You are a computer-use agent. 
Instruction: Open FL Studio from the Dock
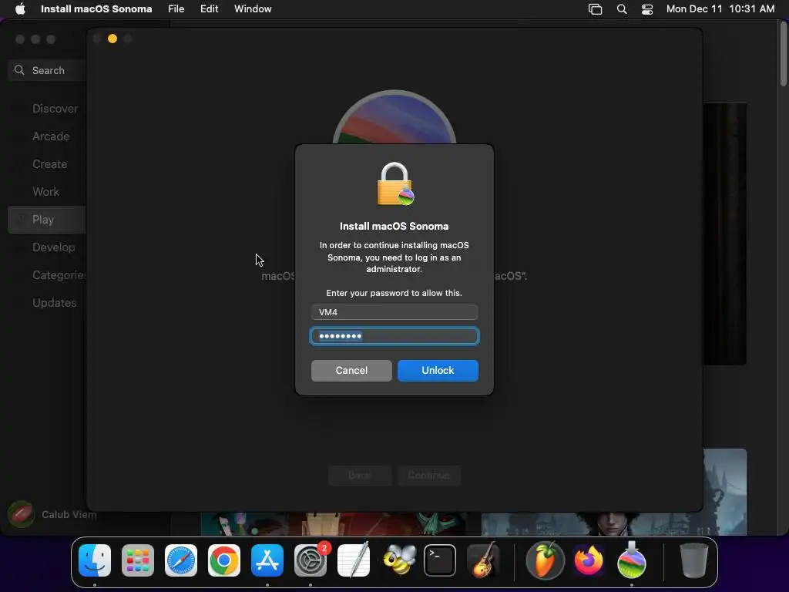pos(545,560)
